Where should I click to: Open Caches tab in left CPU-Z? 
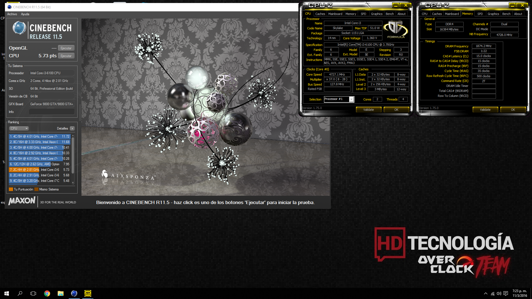[x=320, y=14]
